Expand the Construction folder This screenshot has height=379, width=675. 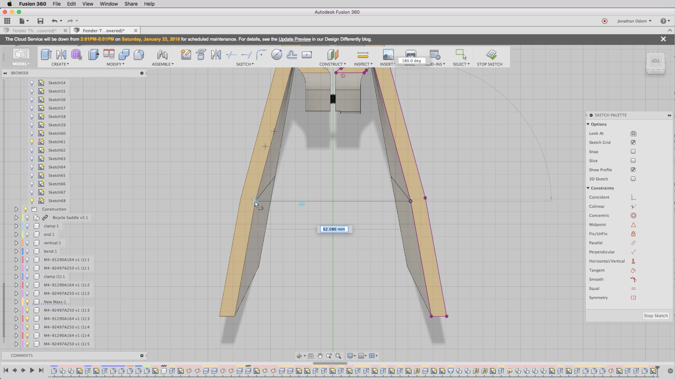[16, 209]
